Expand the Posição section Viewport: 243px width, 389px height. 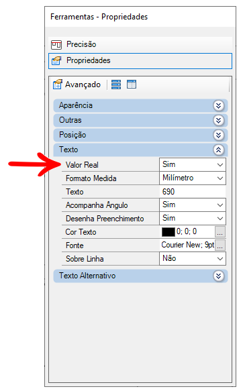218,135
